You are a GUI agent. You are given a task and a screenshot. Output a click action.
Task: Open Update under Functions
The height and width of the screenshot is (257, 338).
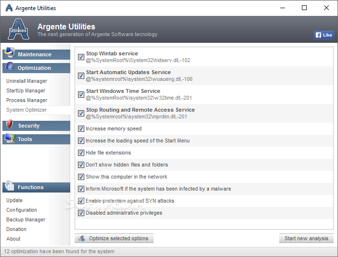[14, 200]
